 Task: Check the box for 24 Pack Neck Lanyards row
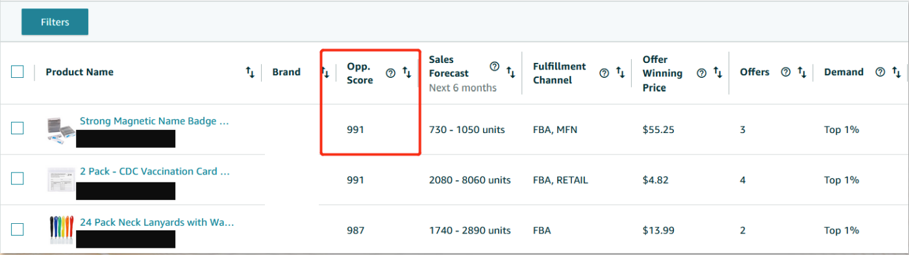(x=18, y=229)
